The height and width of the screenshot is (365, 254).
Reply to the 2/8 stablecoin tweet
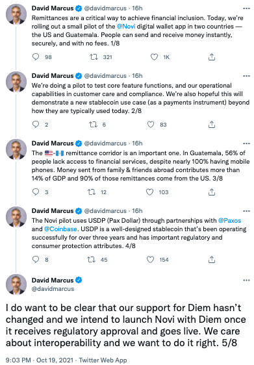coord(36,124)
